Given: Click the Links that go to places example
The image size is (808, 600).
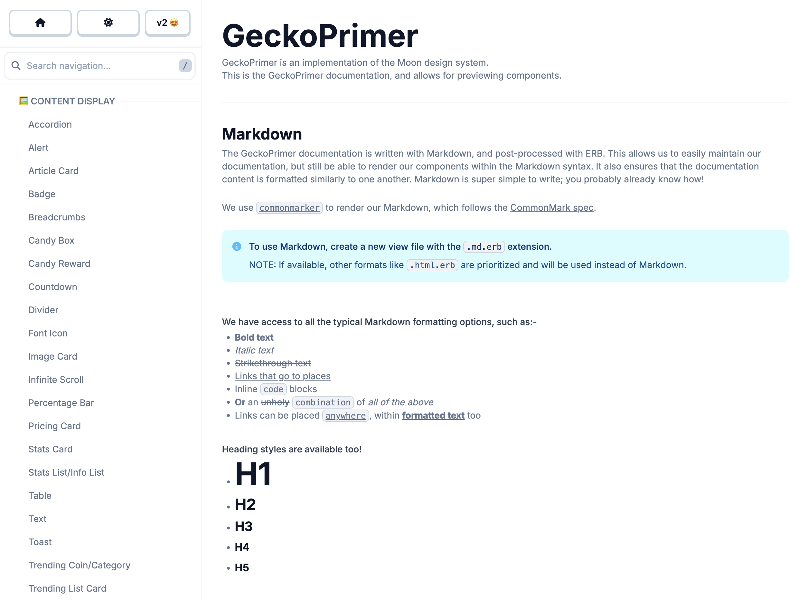Looking at the screenshot, I should (x=283, y=376).
